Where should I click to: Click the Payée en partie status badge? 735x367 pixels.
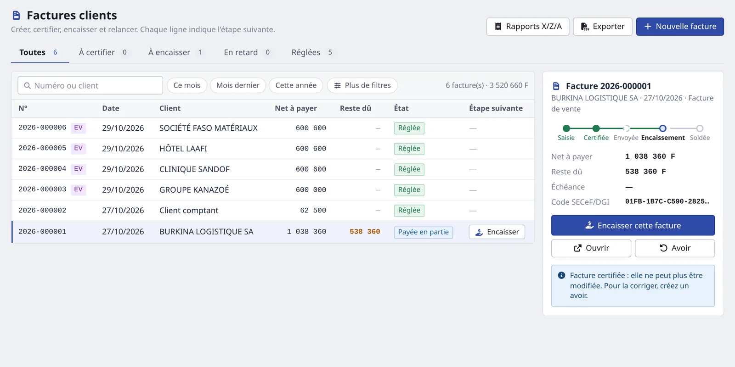423,232
